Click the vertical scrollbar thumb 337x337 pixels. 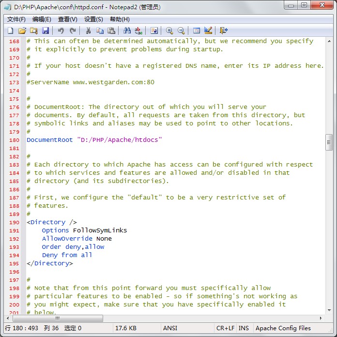(329, 142)
